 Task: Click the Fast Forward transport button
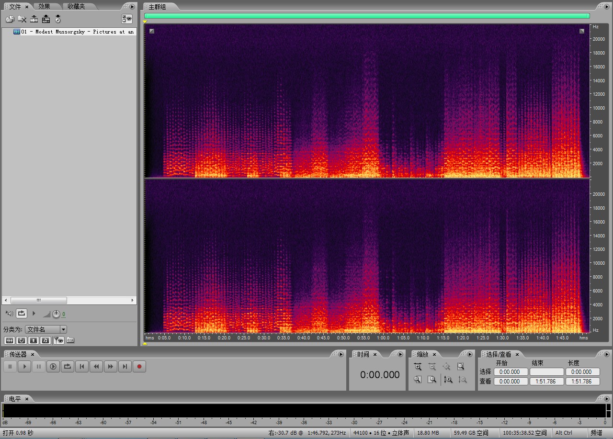point(111,367)
